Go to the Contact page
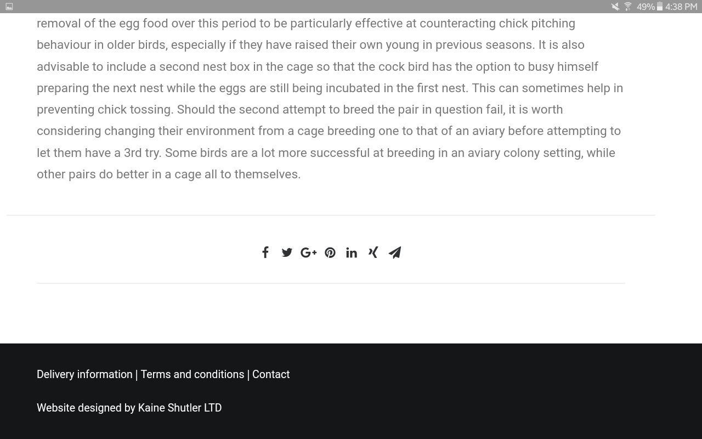Image resolution: width=702 pixels, height=439 pixels. 271,374
